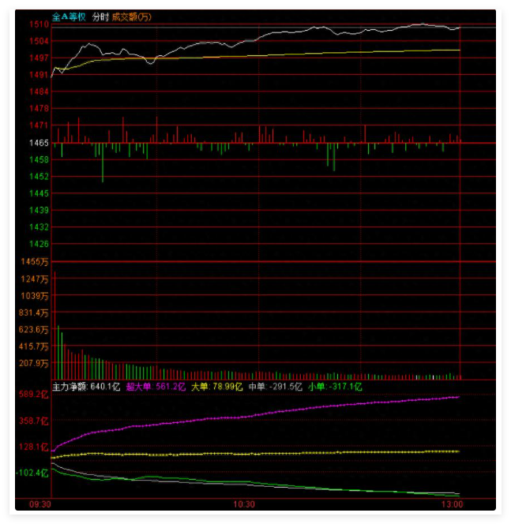511x524 pixels.
Task: Select the 超大单 561.2亿 magenta legend
Action: pyautogui.click(x=156, y=387)
